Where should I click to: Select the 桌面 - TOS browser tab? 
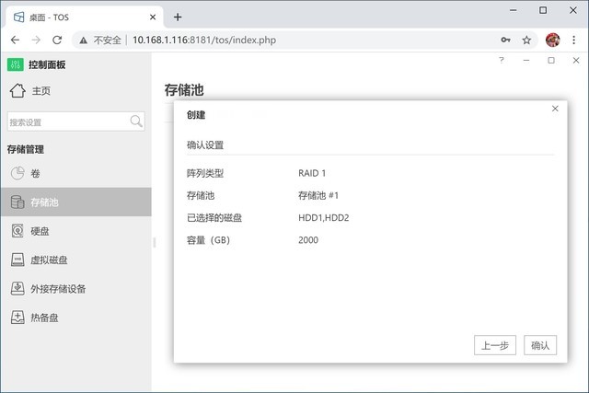tap(85, 17)
